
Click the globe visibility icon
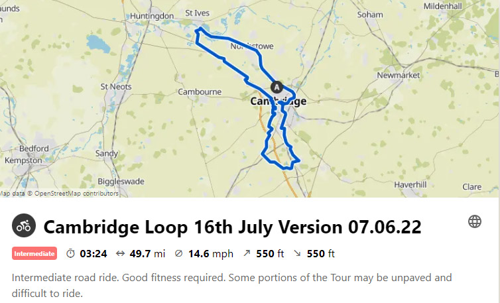click(475, 221)
